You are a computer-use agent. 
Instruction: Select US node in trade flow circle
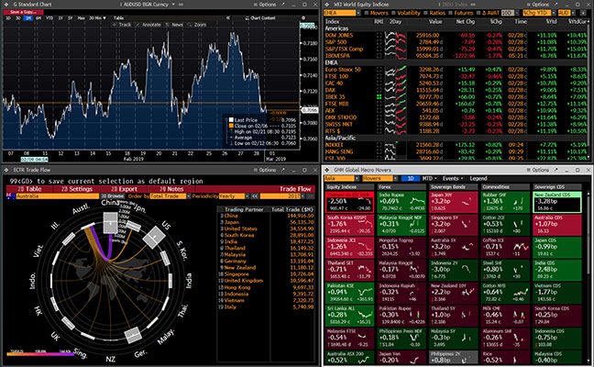[154, 238]
